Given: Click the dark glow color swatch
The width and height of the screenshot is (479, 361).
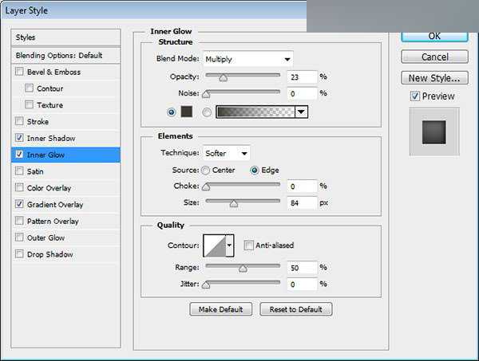Looking at the screenshot, I should pyautogui.click(x=187, y=112).
